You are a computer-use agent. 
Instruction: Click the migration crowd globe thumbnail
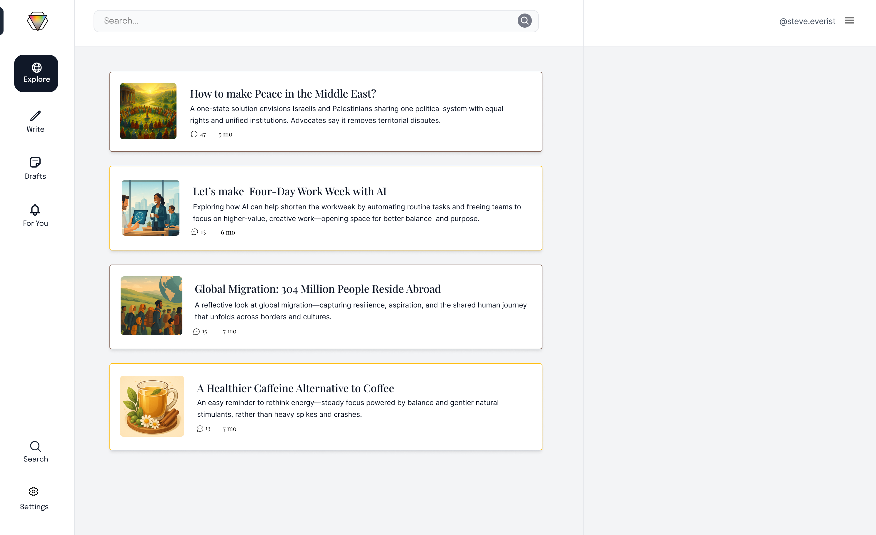(151, 305)
